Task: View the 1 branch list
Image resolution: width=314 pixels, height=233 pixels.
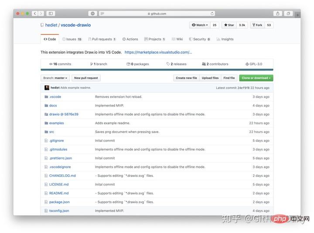Action: pos(99,64)
